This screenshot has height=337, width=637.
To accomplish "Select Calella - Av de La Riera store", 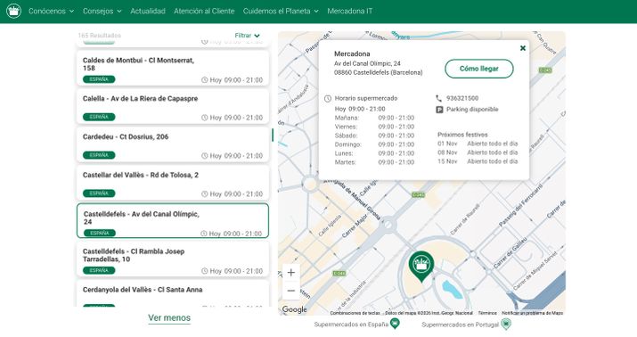I will tap(173, 106).
